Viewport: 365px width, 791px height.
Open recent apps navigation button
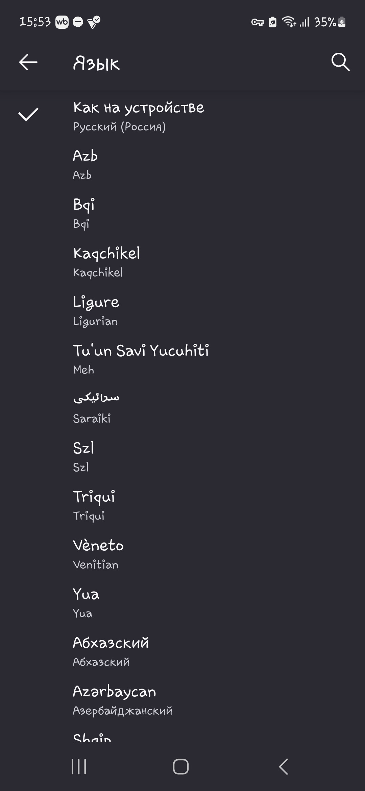coord(79,767)
